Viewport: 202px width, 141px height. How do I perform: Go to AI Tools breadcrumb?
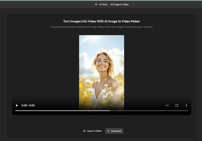103,5
